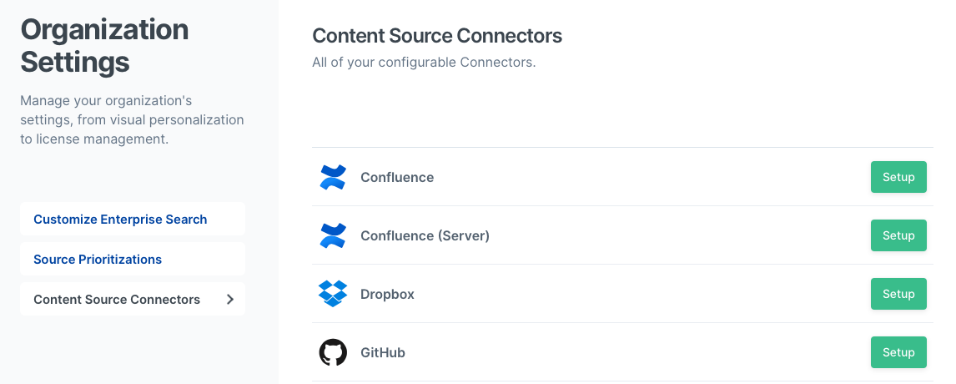Select Content Source Connectors sidebar item

tap(117, 300)
